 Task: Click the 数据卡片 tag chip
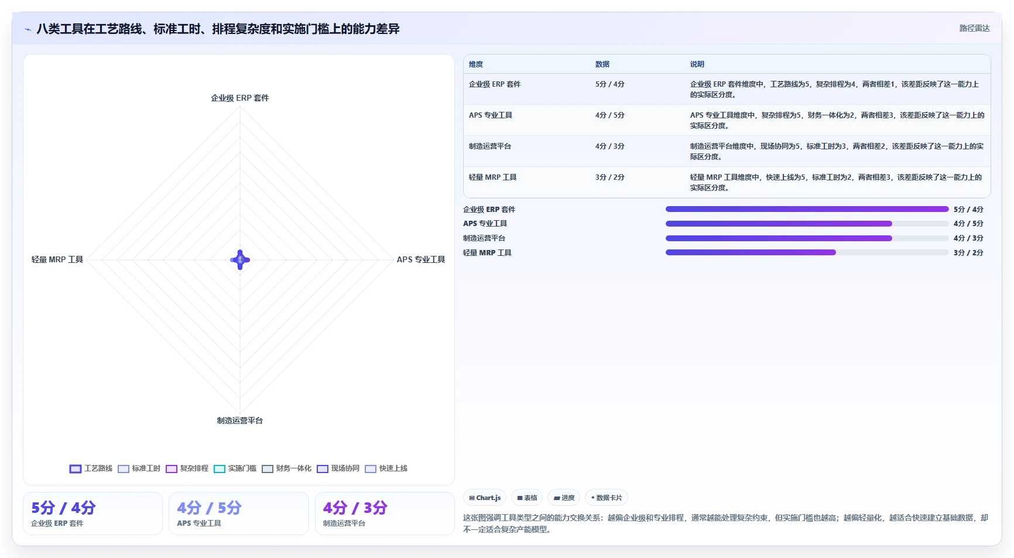(x=607, y=498)
